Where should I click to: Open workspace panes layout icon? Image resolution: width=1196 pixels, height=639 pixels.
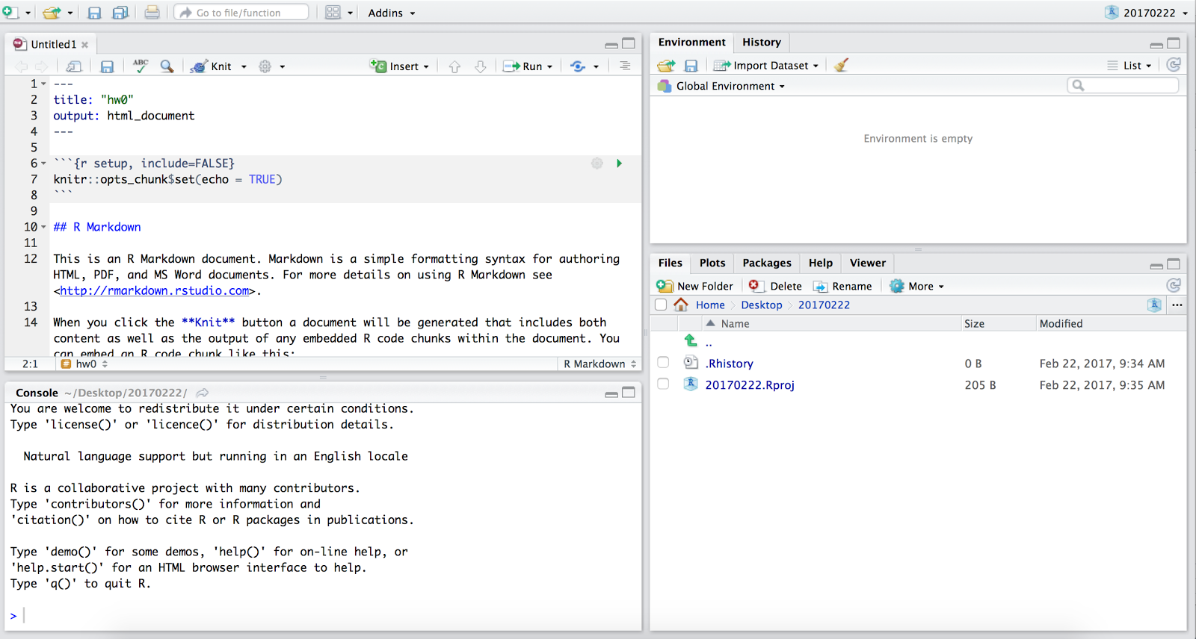333,13
